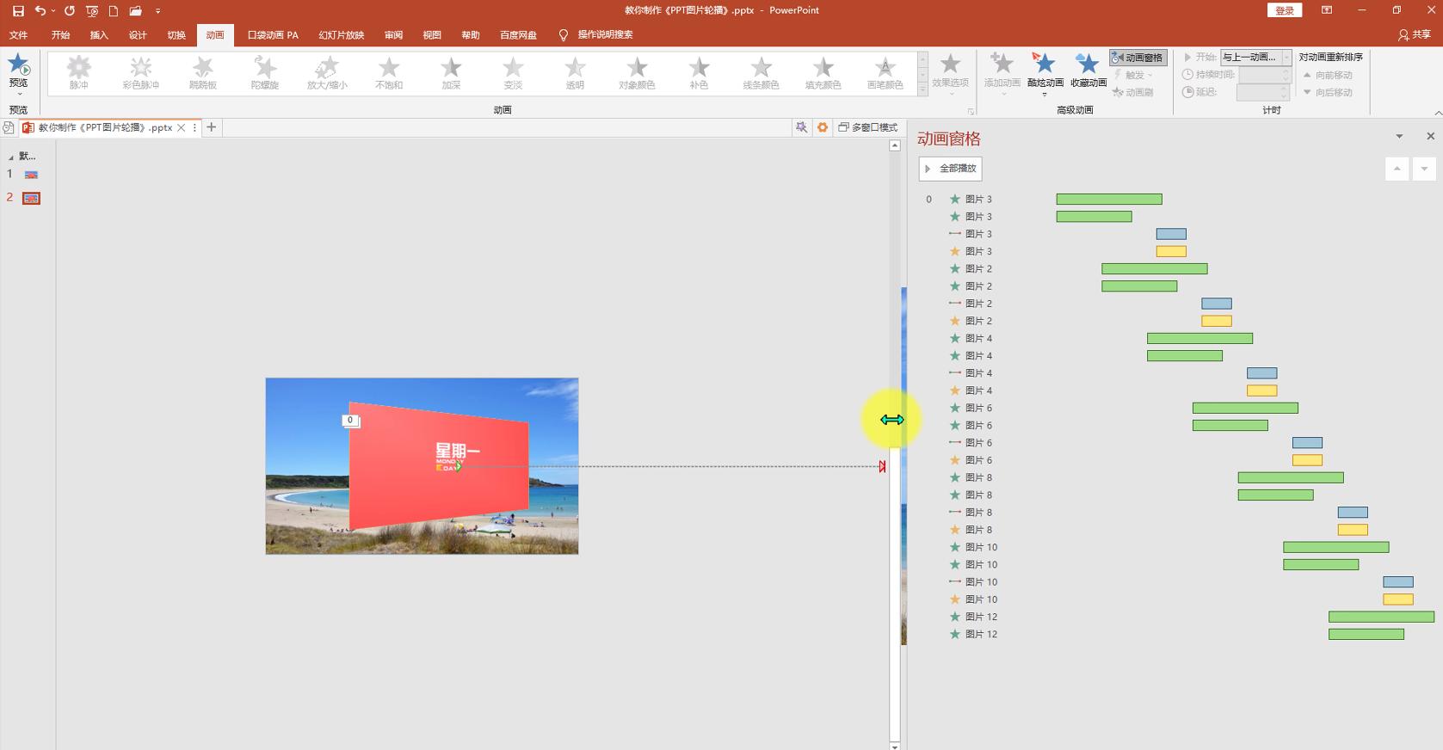Open the 开始 timing start dropdown
This screenshot has height=750, width=1443.
[1286, 58]
